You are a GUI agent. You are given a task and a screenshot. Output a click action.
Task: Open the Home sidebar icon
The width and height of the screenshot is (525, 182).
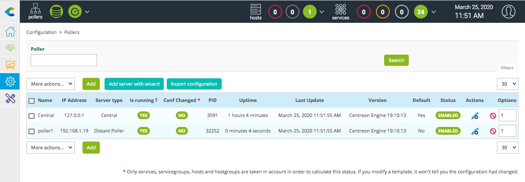pos(10,33)
